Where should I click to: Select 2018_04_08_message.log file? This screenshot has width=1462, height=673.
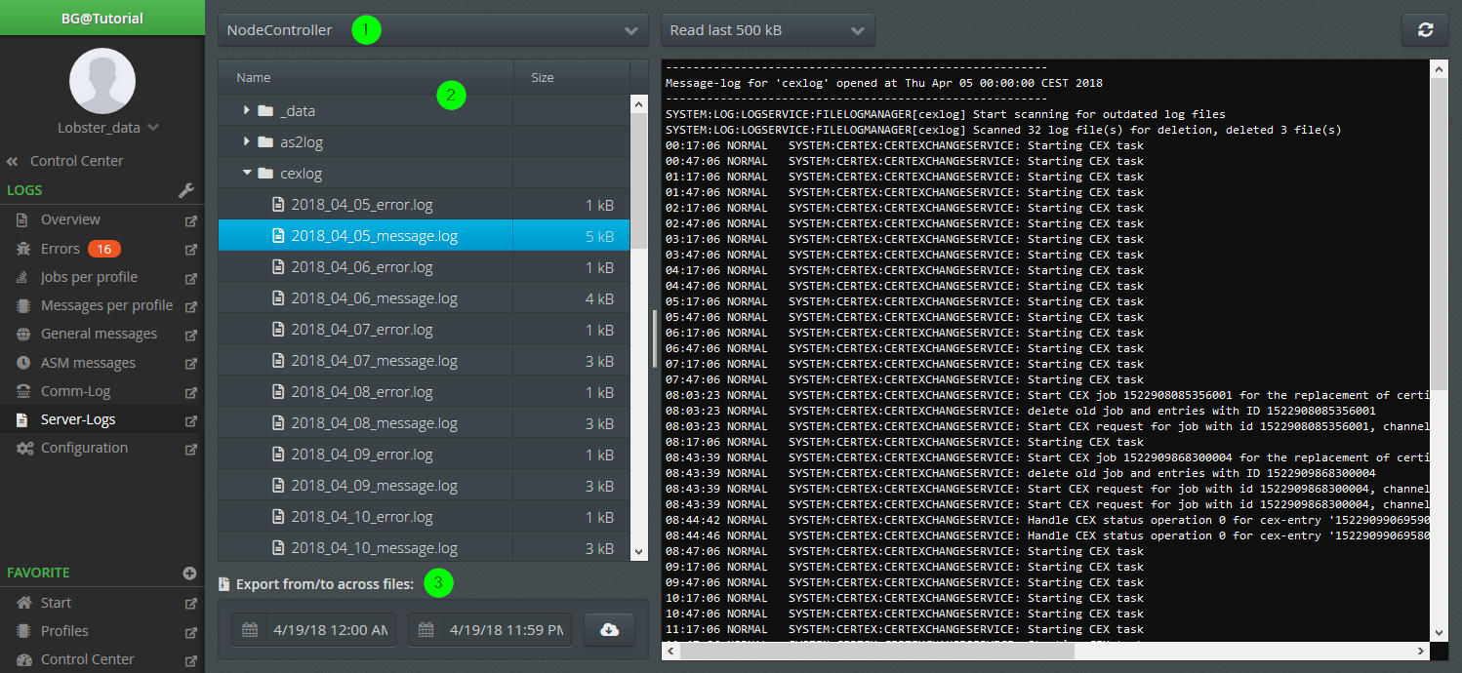425,423
